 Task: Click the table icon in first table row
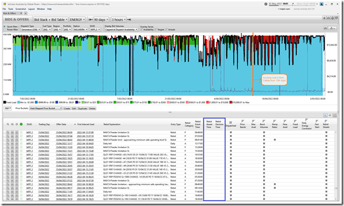click(x=13, y=133)
